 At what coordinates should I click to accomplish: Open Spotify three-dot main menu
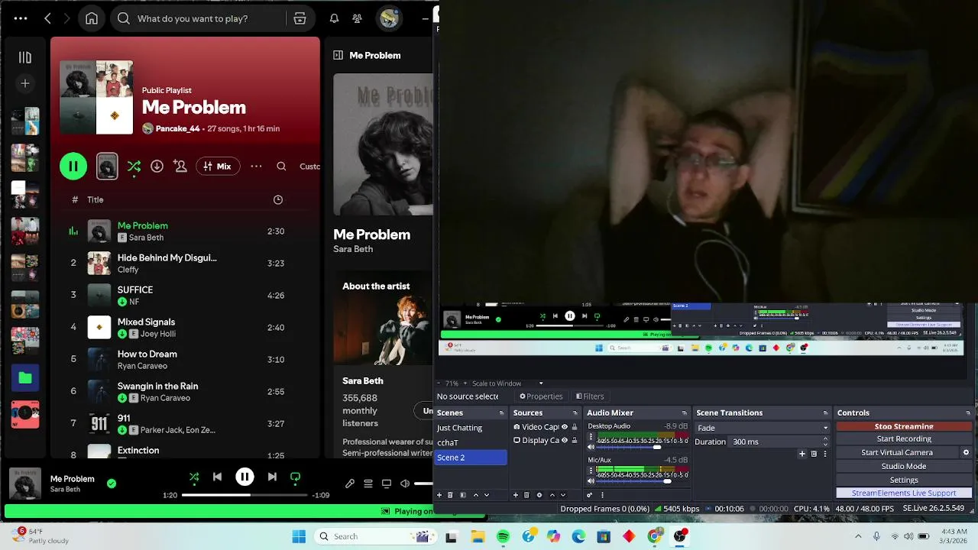pyautogui.click(x=21, y=18)
